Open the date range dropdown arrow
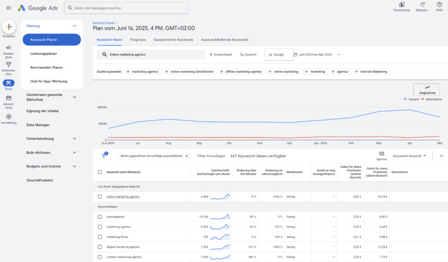Viewport: 448px width, 262px height. [x=339, y=55]
